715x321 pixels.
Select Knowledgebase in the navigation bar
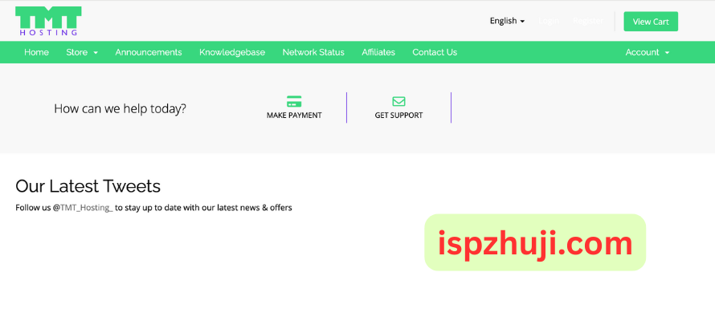point(232,52)
